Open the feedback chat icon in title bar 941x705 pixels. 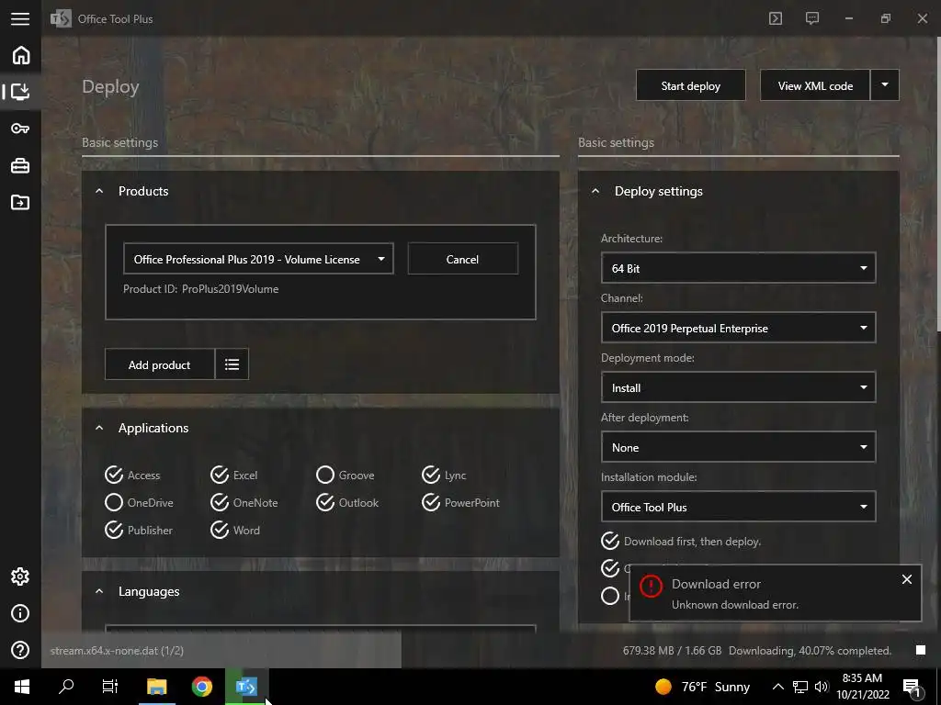[x=812, y=18]
